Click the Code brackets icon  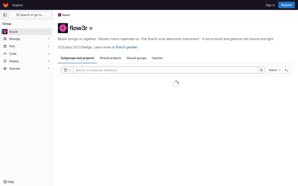pyautogui.click(x=5, y=54)
